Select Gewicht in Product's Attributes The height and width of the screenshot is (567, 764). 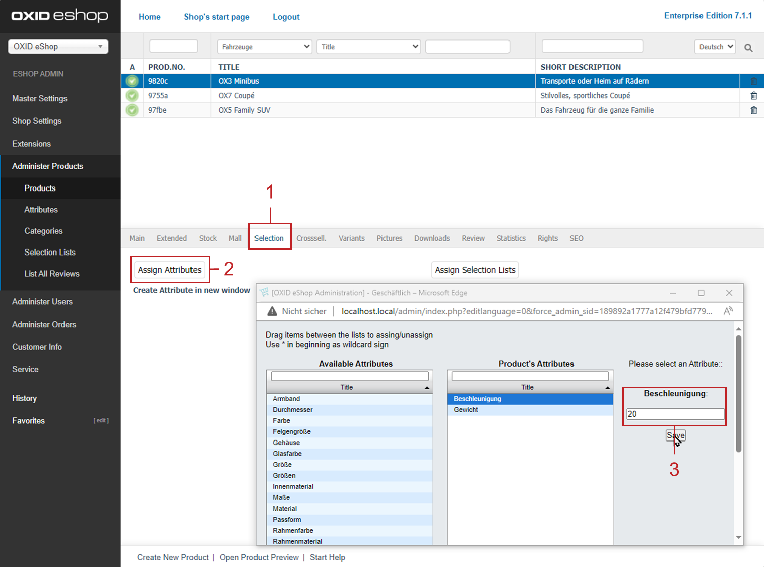tap(530, 410)
